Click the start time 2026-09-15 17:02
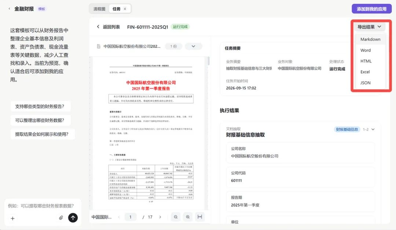This screenshot has width=396, height=230. pyautogui.click(x=241, y=88)
